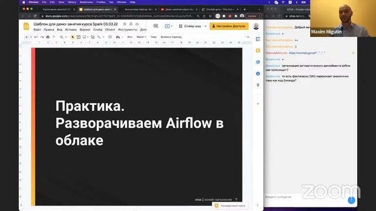376x211 pixels.
Task: Open the Вставка menu
Action: pos(71,30)
